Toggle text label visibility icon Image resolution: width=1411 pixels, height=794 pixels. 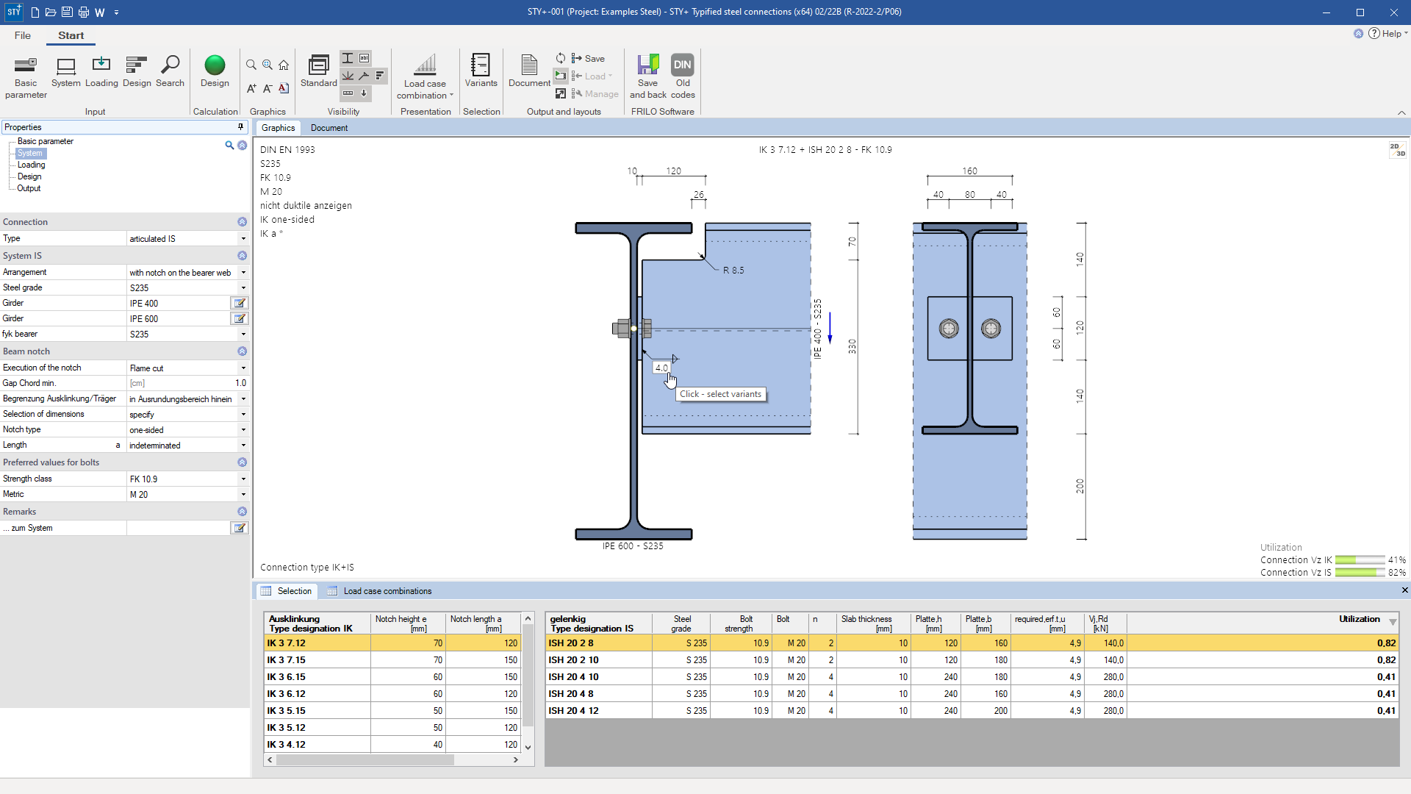point(365,58)
